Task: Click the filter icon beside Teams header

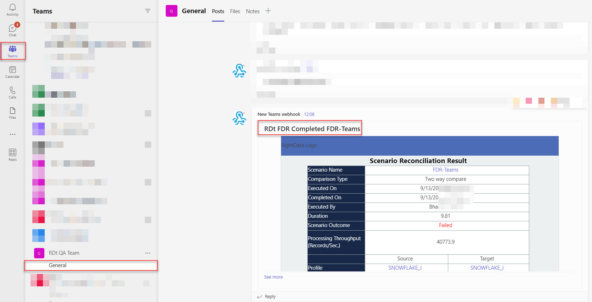Action: (x=148, y=11)
